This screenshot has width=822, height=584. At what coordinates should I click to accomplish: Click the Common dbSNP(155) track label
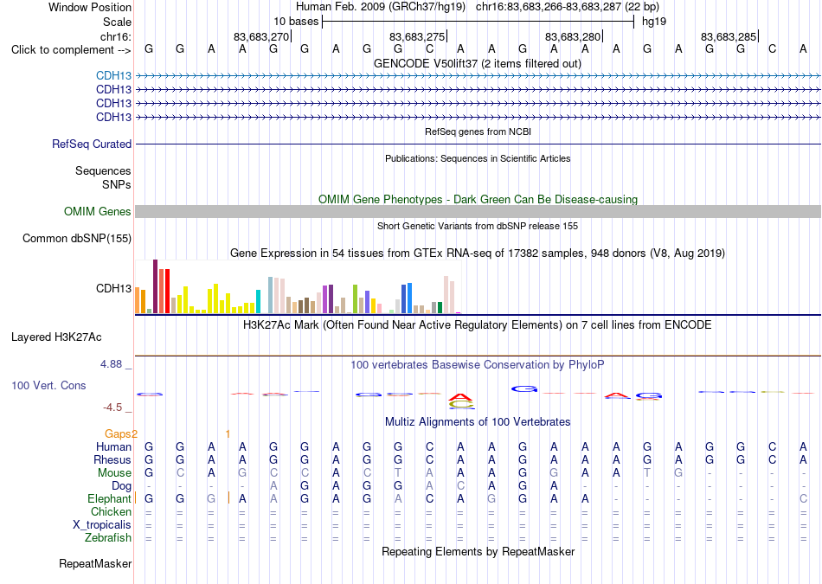click(x=77, y=238)
